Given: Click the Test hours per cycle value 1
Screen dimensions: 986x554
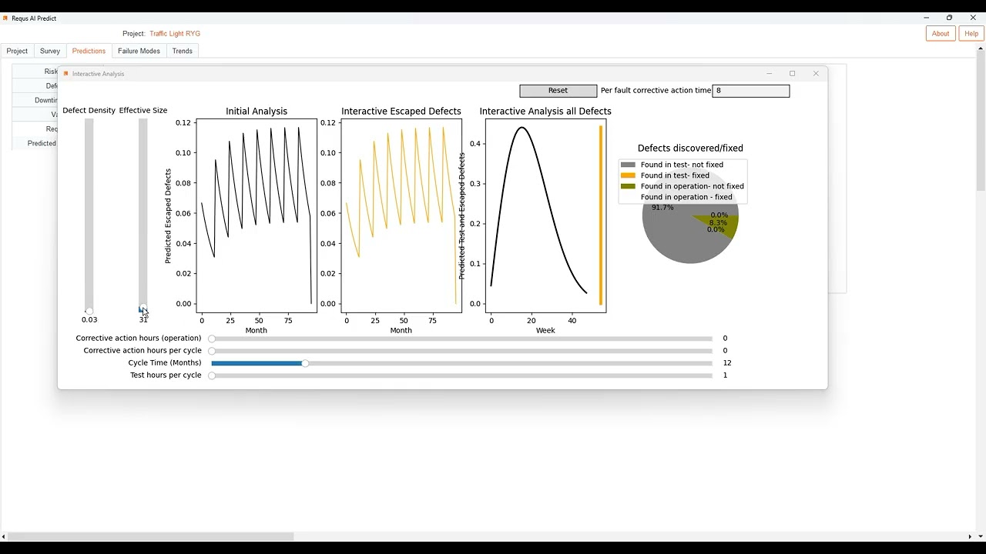Looking at the screenshot, I should click(725, 375).
